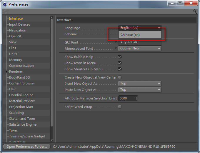Click category list scroll up arrow
Screen dimensions: 200x153
pyautogui.click(x=52, y=17)
